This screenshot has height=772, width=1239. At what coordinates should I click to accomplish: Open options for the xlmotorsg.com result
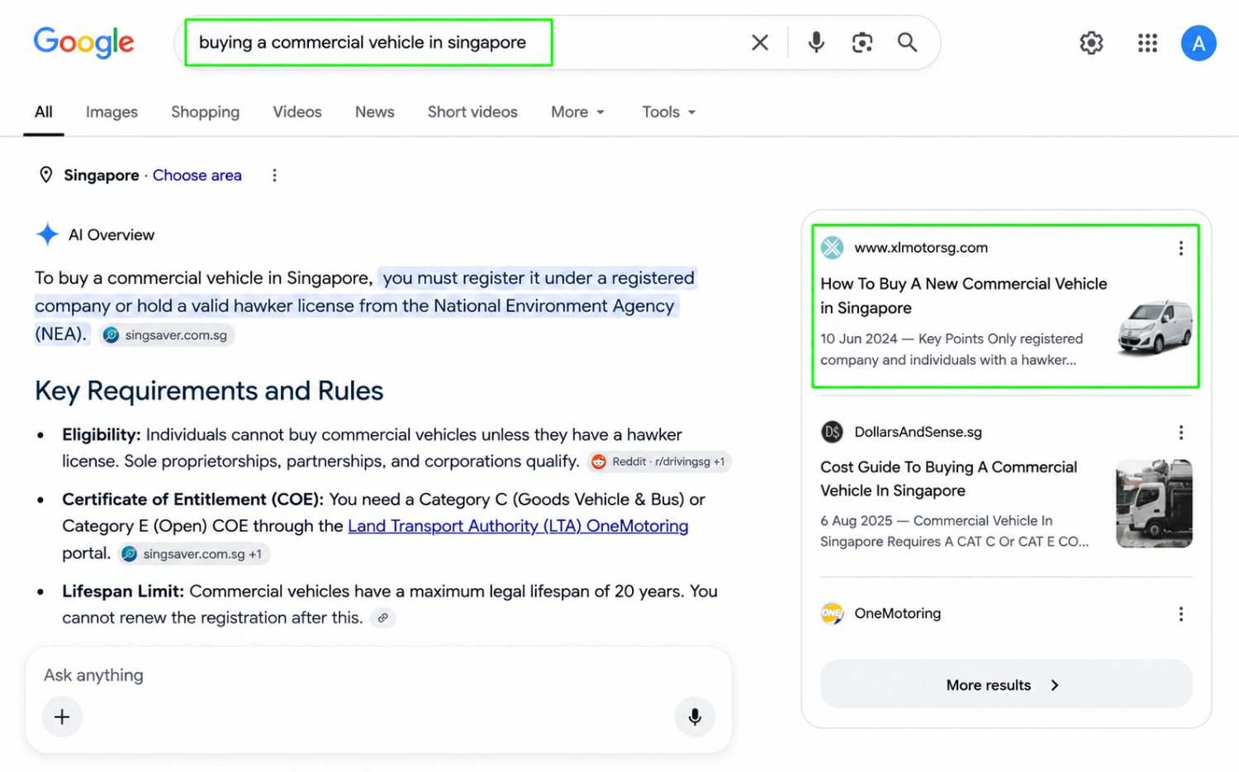pyautogui.click(x=1180, y=248)
